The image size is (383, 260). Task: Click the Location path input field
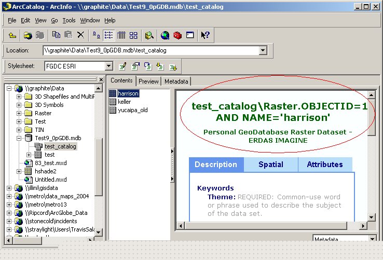(x=151, y=50)
